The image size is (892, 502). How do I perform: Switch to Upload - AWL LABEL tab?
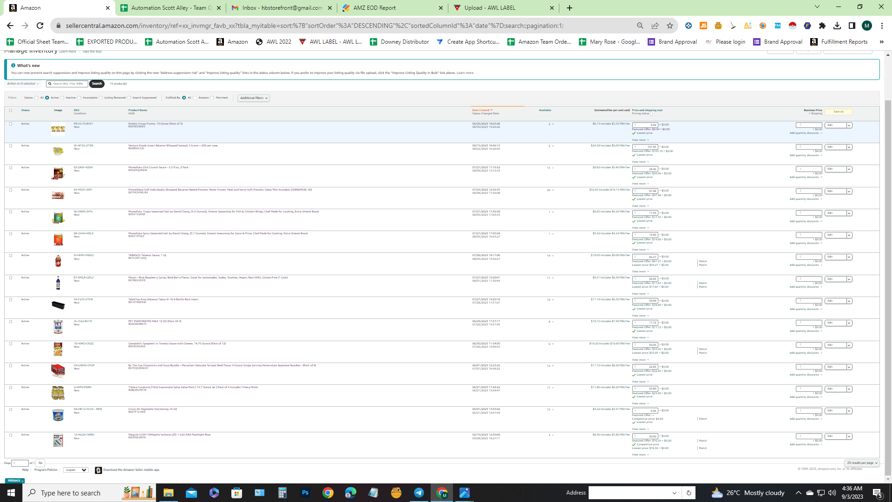click(x=504, y=8)
